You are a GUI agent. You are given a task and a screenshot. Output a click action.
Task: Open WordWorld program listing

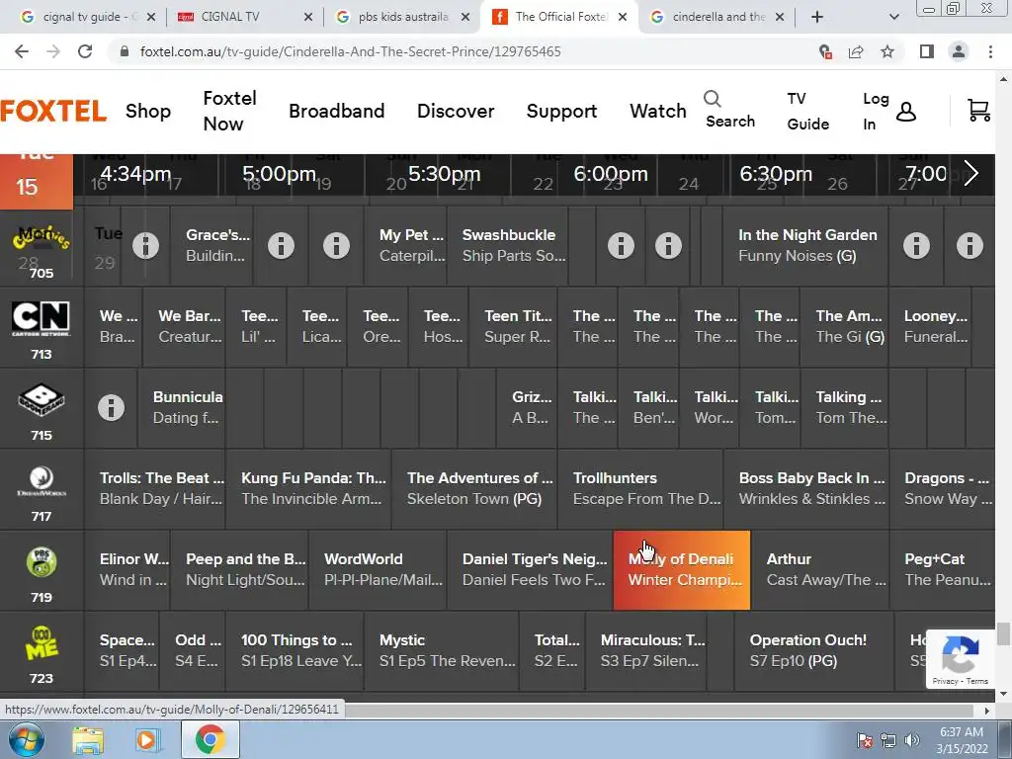378,570
